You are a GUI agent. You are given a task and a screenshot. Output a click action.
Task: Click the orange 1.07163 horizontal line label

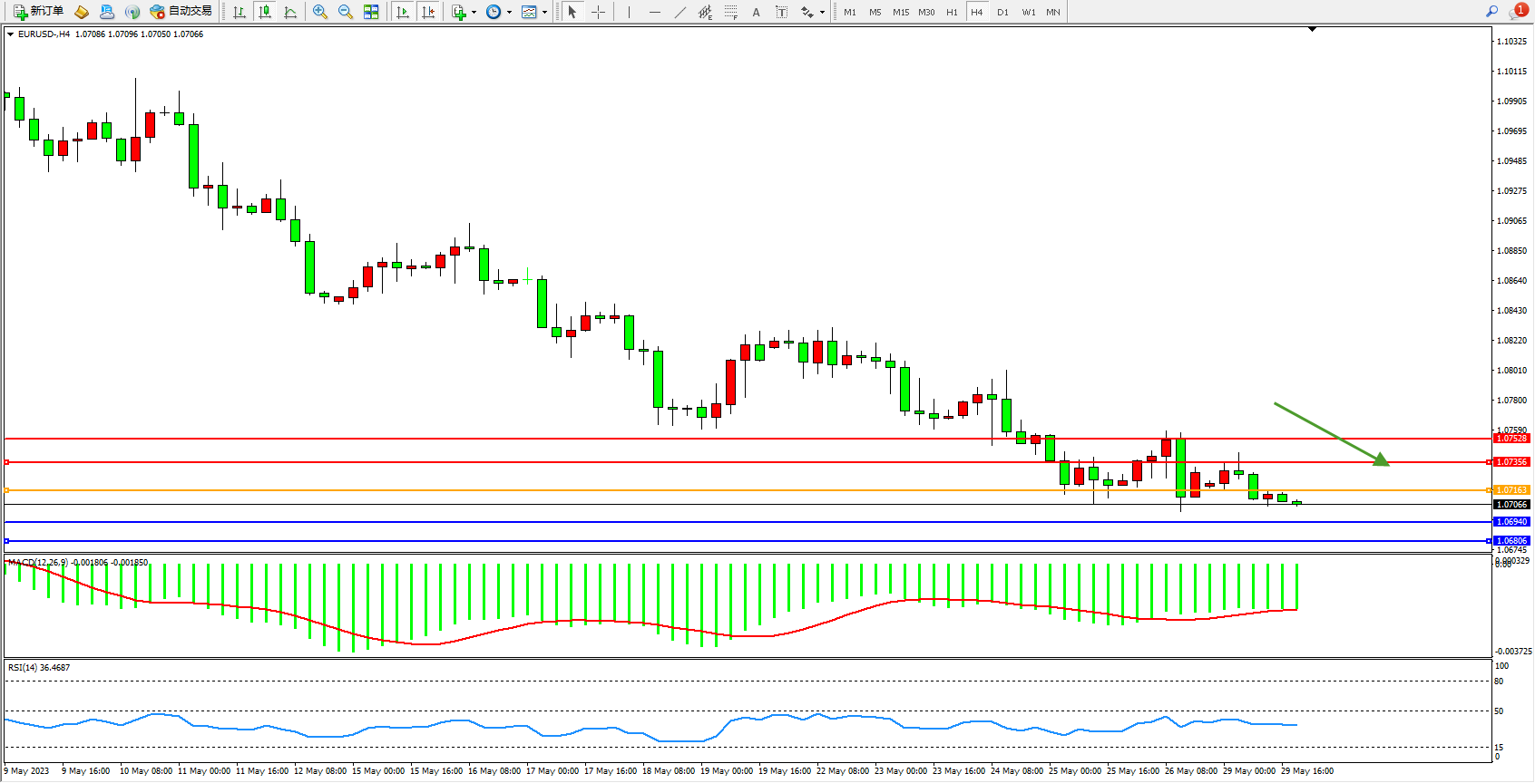click(1511, 490)
